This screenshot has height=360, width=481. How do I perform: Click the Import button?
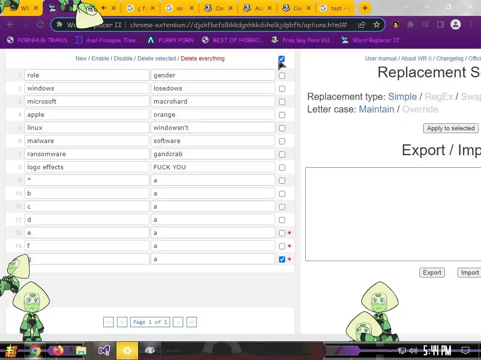coord(469,273)
